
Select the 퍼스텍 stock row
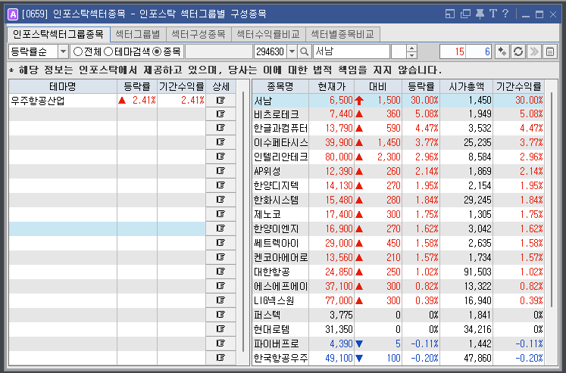(x=398, y=315)
